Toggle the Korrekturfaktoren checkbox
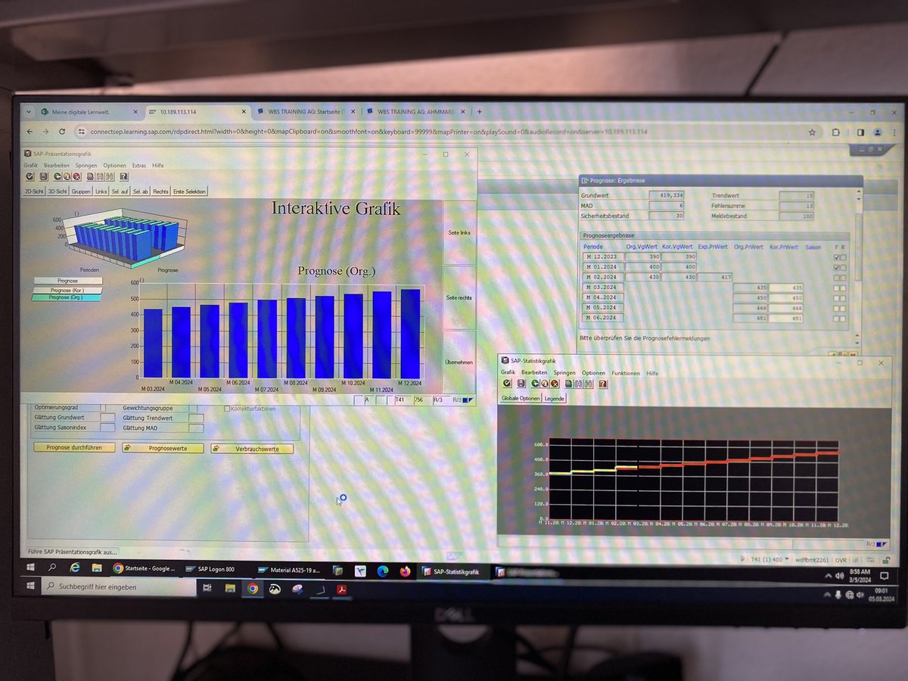The width and height of the screenshot is (908, 681). [x=227, y=409]
